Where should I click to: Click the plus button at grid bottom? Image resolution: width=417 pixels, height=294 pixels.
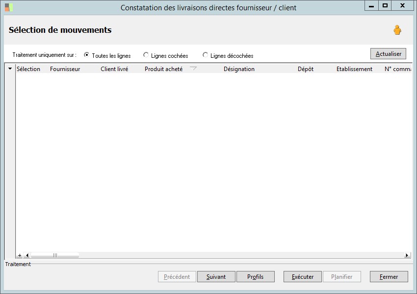click(x=20, y=255)
